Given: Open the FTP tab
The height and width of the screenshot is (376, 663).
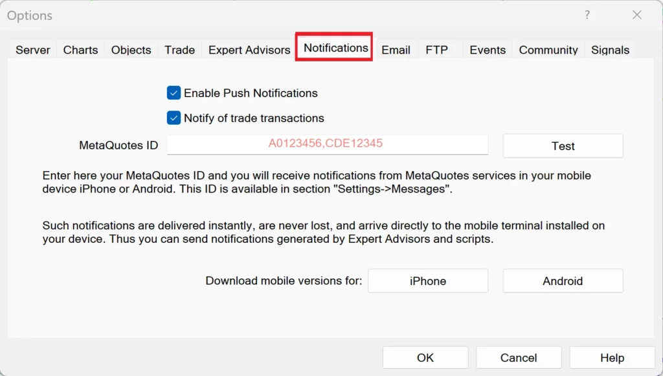Looking at the screenshot, I should 437,50.
